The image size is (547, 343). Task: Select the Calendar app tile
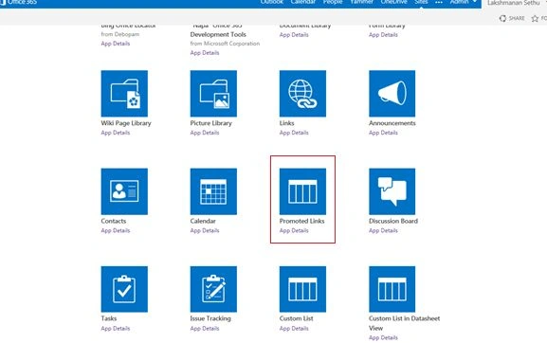(213, 191)
